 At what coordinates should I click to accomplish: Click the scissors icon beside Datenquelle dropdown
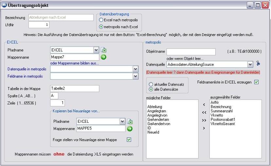point(258,64)
